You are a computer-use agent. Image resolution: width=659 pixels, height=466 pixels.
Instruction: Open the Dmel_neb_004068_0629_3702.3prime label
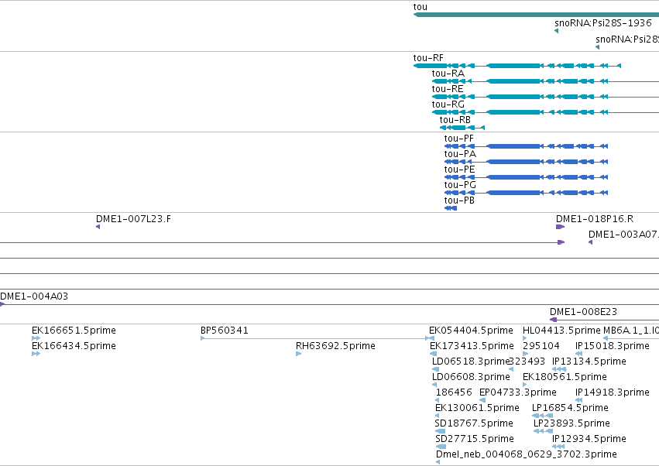527,455
